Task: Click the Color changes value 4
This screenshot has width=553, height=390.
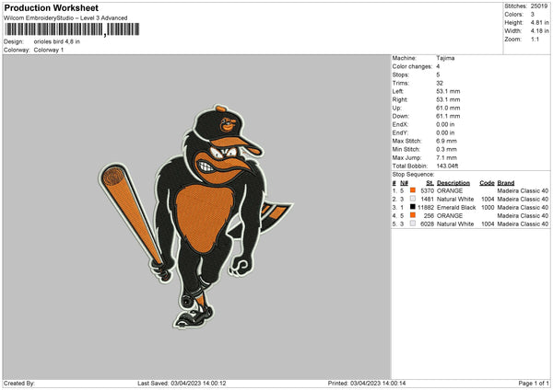Action: pyautogui.click(x=438, y=66)
